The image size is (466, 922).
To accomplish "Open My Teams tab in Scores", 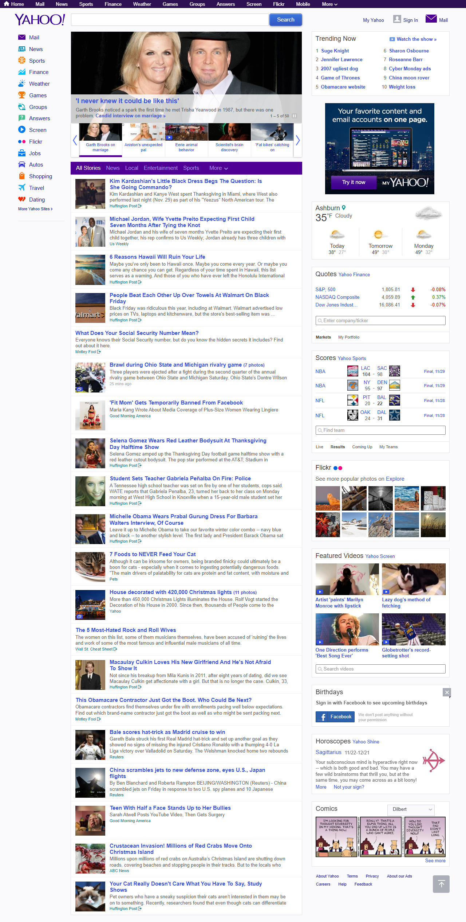I will pyautogui.click(x=388, y=447).
